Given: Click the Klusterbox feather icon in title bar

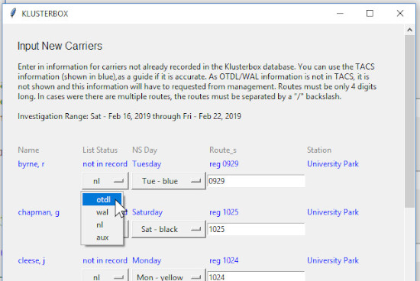Looking at the screenshot, I should click(x=13, y=13).
